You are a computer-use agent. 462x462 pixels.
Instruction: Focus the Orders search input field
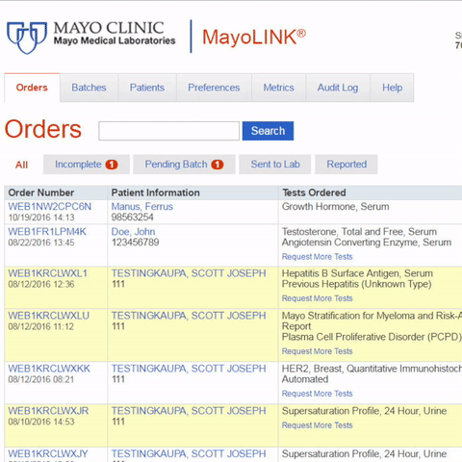pyautogui.click(x=169, y=131)
